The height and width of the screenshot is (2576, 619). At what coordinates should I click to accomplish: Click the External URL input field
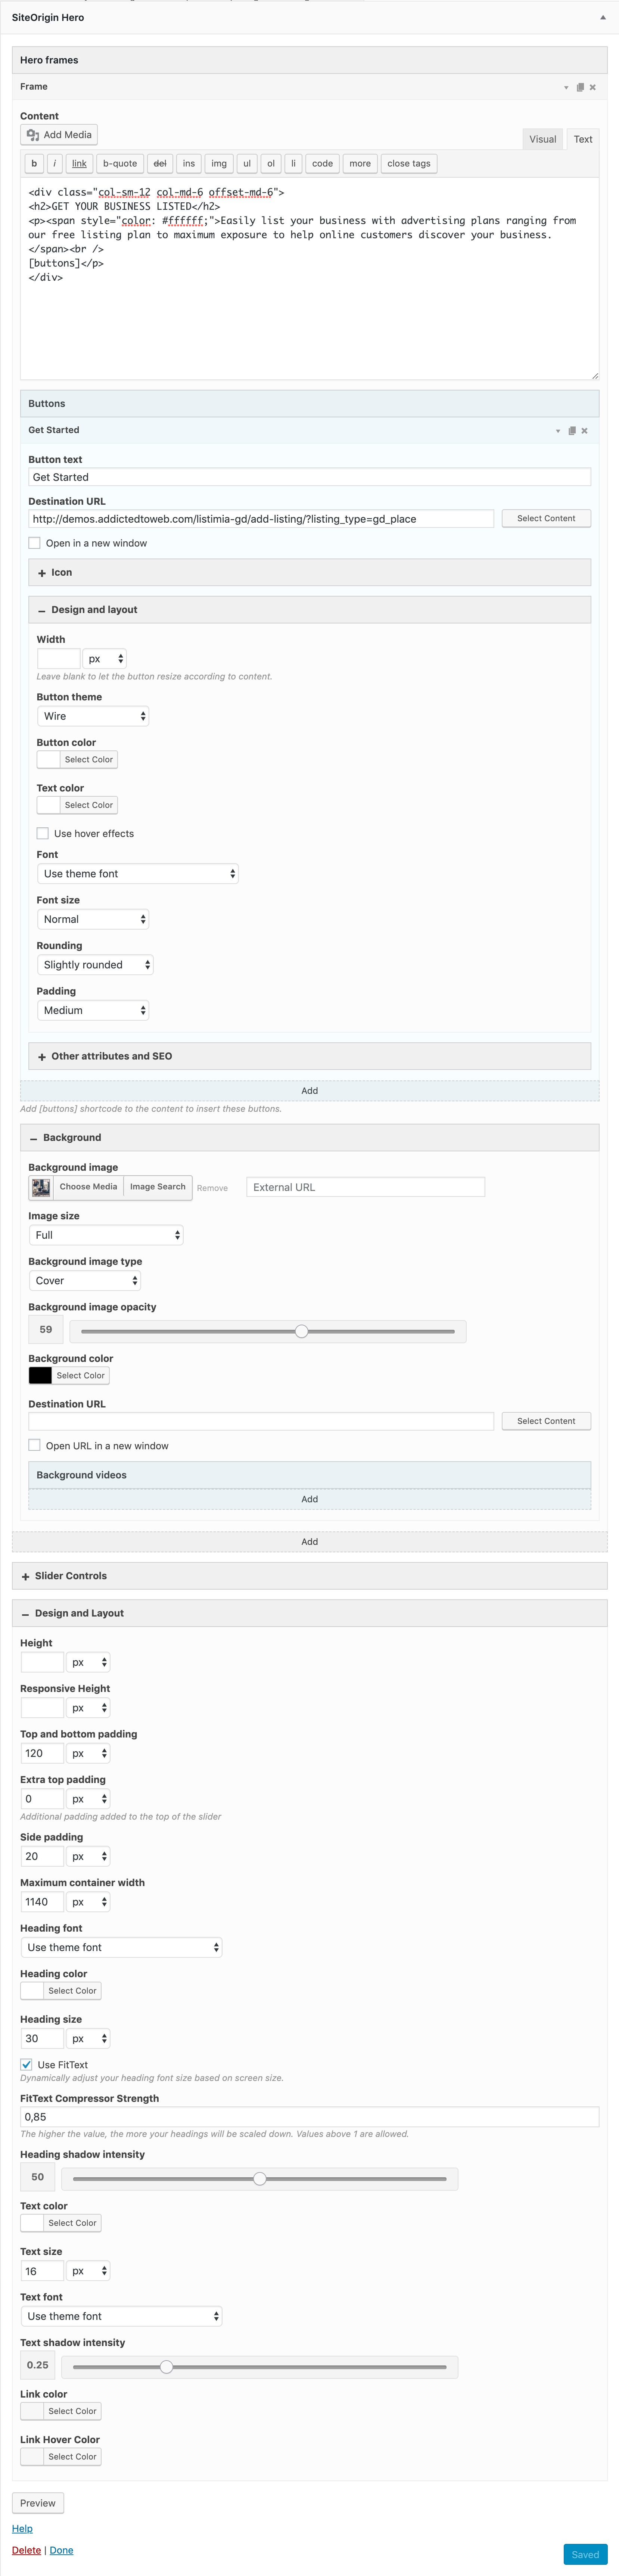(365, 1187)
